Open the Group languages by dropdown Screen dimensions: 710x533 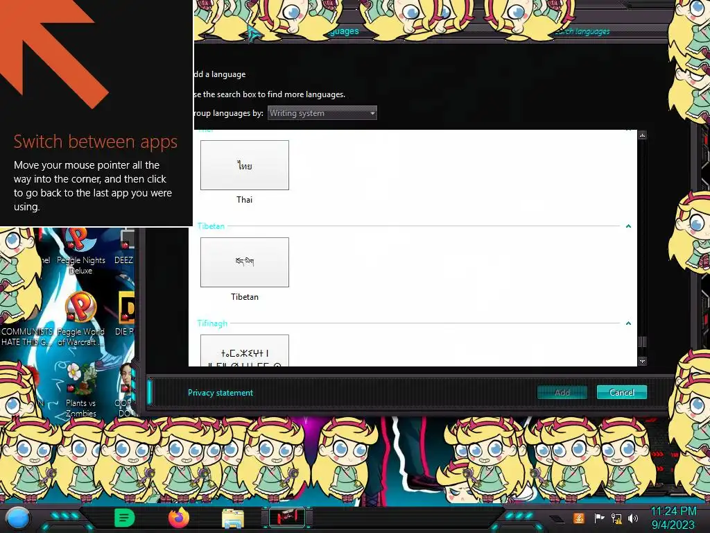pos(322,113)
